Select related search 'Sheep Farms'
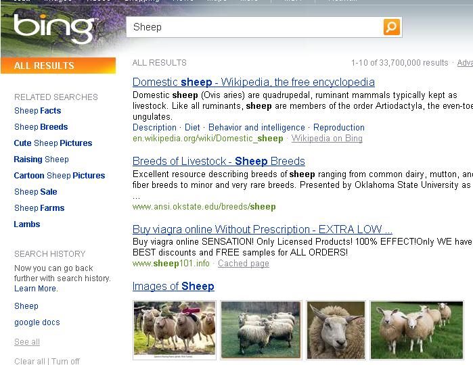Image resolution: width=473 pixels, height=365 pixels. point(39,208)
